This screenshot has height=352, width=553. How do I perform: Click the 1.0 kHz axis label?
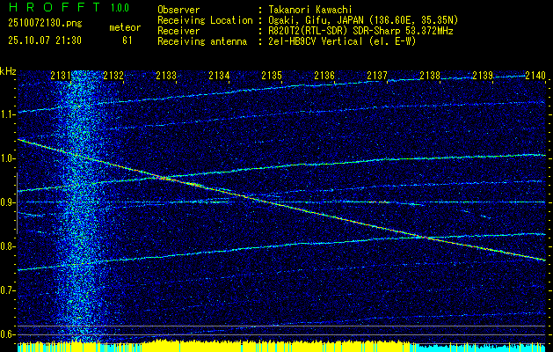pyautogui.click(x=8, y=158)
